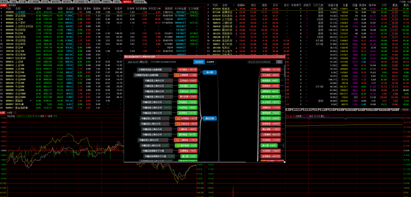
Task: Toggle the 游资图谱 view button
Action: [x=199, y=62]
